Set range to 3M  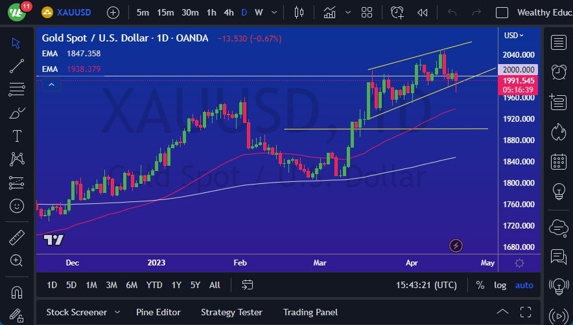coord(111,285)
